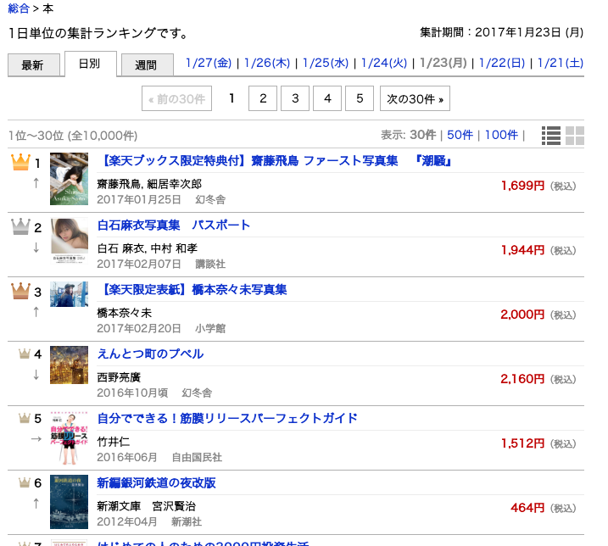608x546 pixels.
Task: Open the 筋膜リリースパーフェクトガイド title link
Action: [227, 418]
